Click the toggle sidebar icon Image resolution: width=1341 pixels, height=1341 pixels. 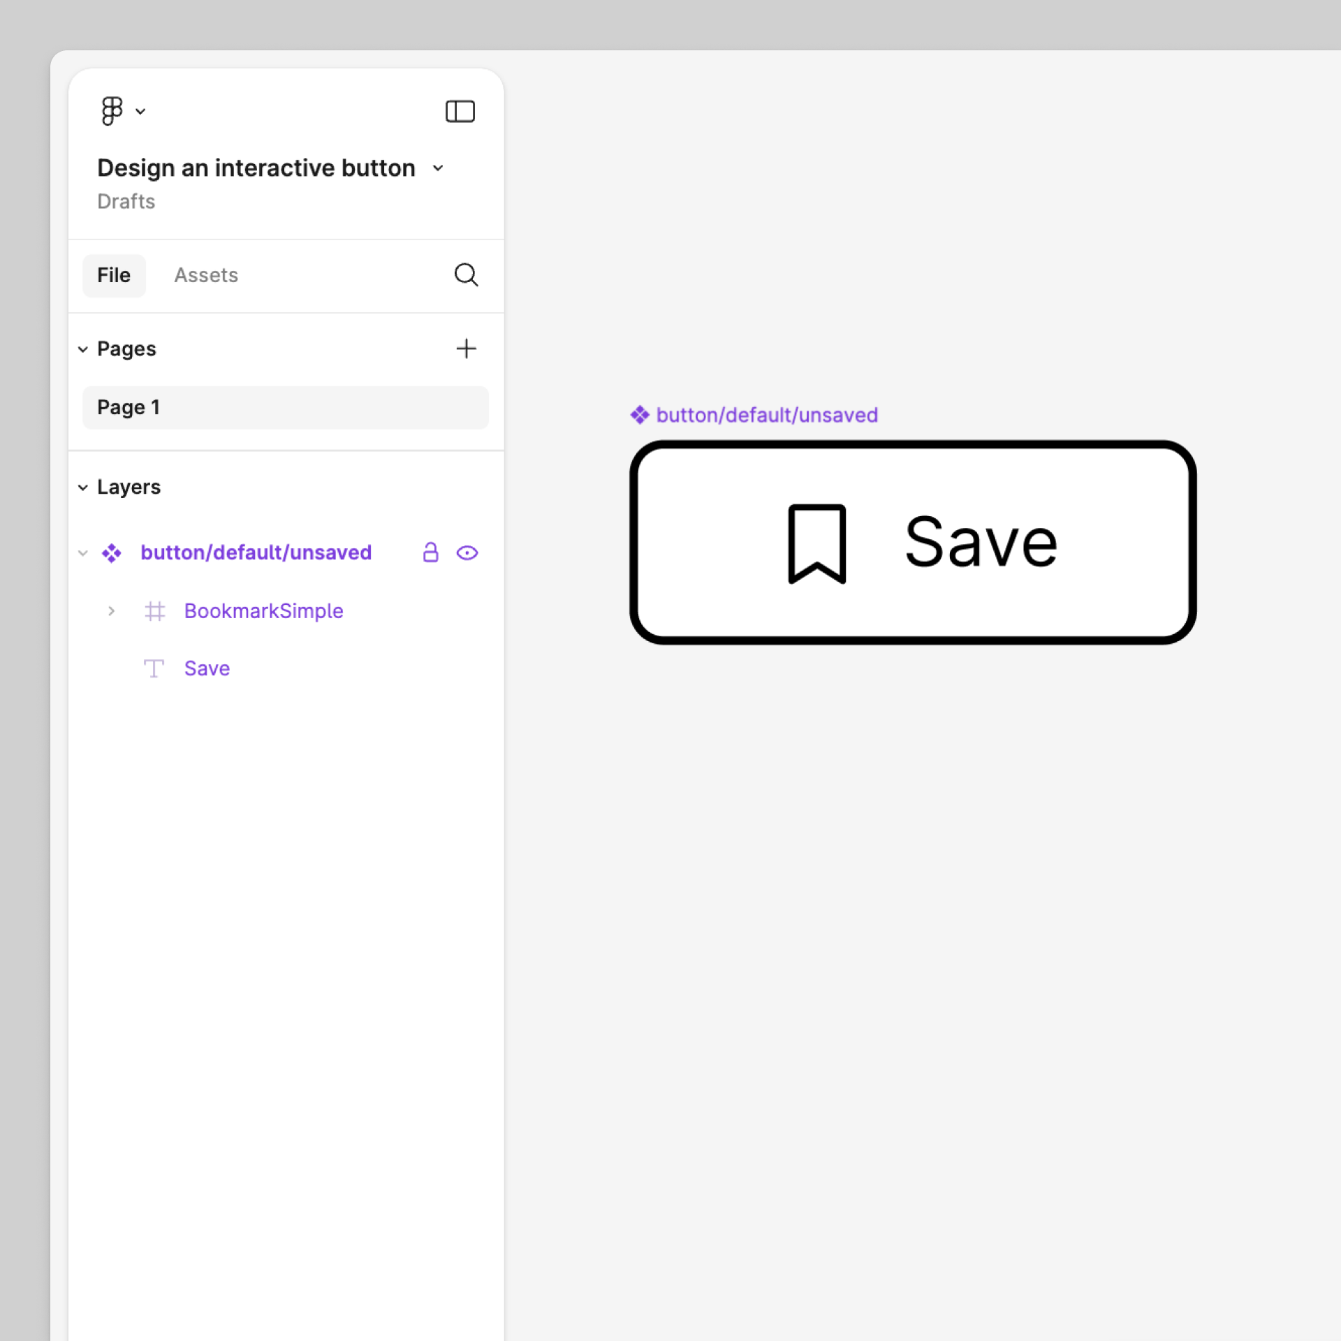point(460,110)
